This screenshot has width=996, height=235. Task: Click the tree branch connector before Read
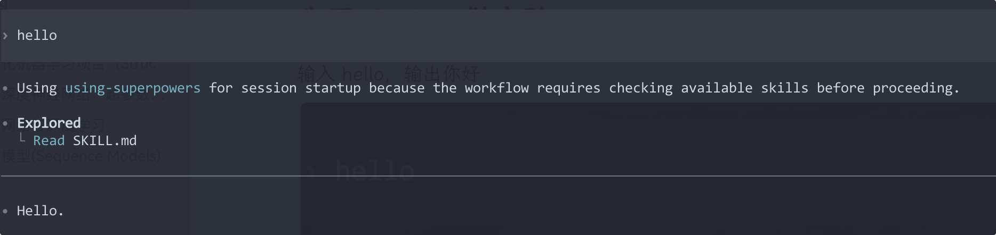tap(22, 138)
